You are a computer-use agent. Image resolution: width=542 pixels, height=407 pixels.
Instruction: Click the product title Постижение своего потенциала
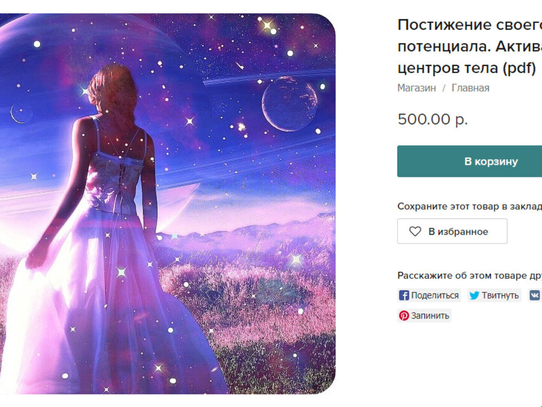[x=469, y=46]
